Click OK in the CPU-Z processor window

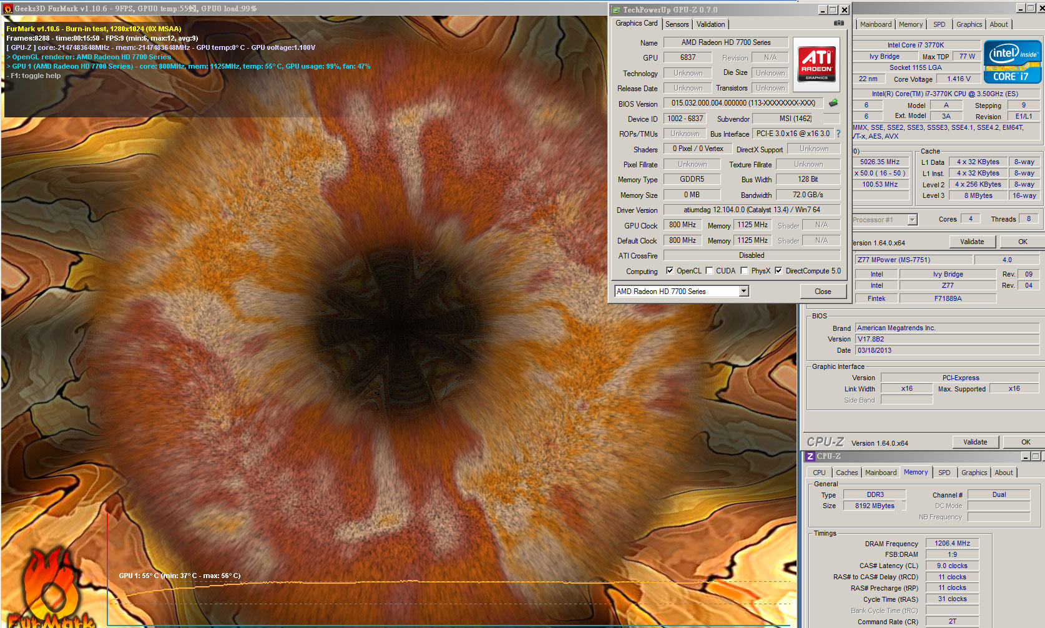[x=1023, y=242]
